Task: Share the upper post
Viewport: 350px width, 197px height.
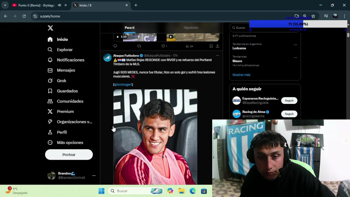Action: 217,46
